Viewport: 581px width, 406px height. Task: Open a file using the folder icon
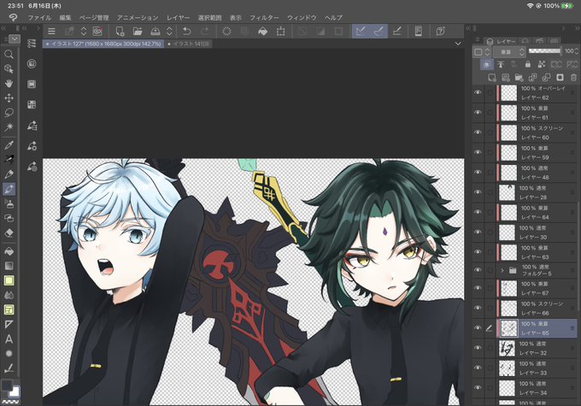click(138, 31)
